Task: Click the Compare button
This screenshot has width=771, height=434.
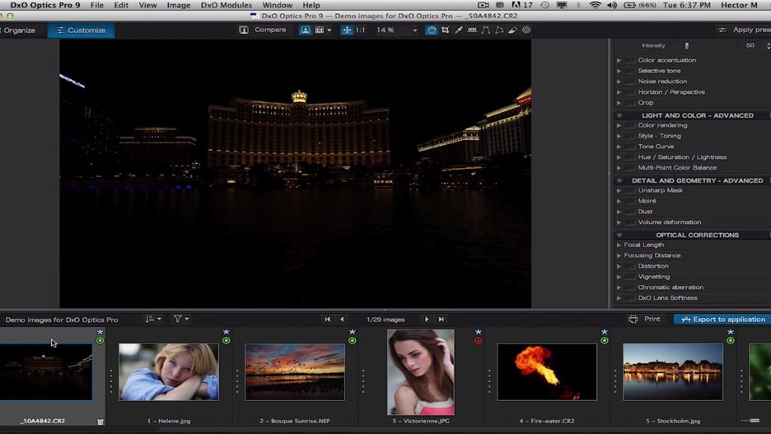Action: 263,30
